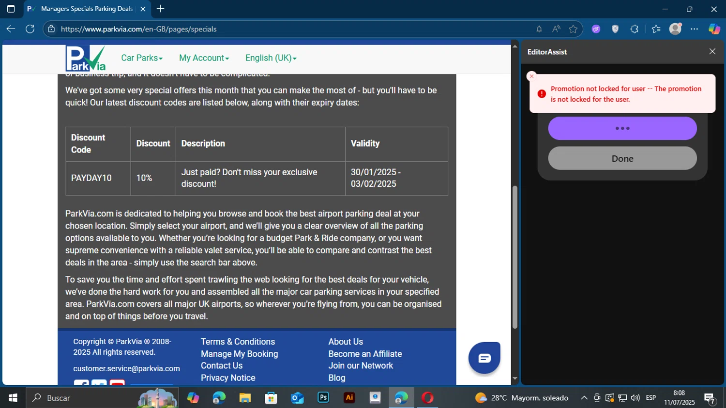This screenshot has width=726, height=408.
Task: Close the Managers Specials Parking Deals tab
Action: (x=143, y=9)
